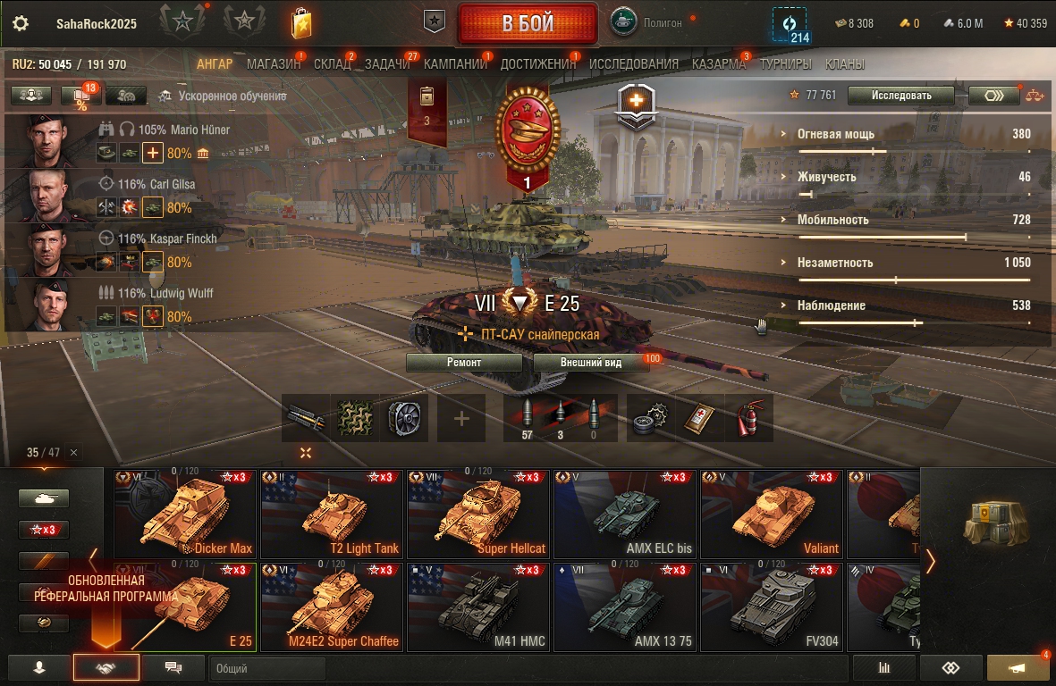Open the chat bubbles icon
Screen dimensions: 1056x686
pos(173,668)
